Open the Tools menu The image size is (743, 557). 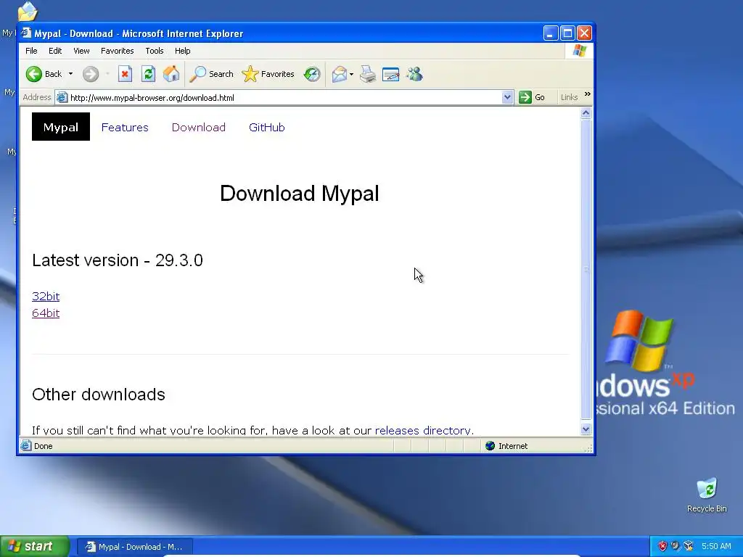(155, 51)
